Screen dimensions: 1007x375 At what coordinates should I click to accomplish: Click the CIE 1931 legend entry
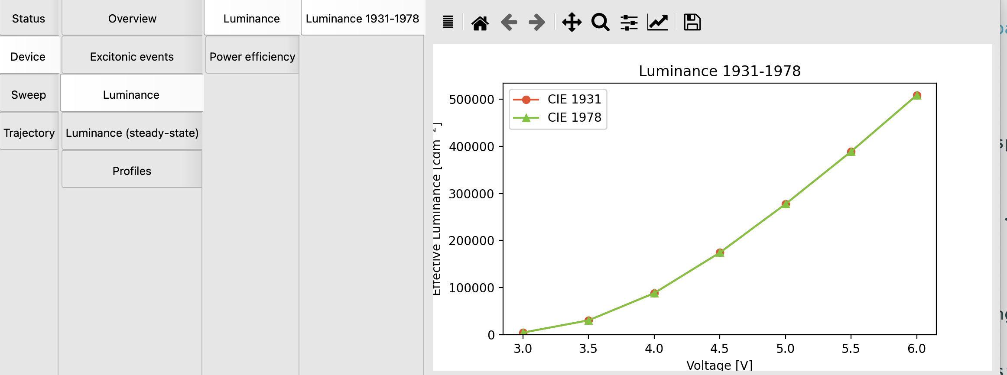(x=574, y=99)
